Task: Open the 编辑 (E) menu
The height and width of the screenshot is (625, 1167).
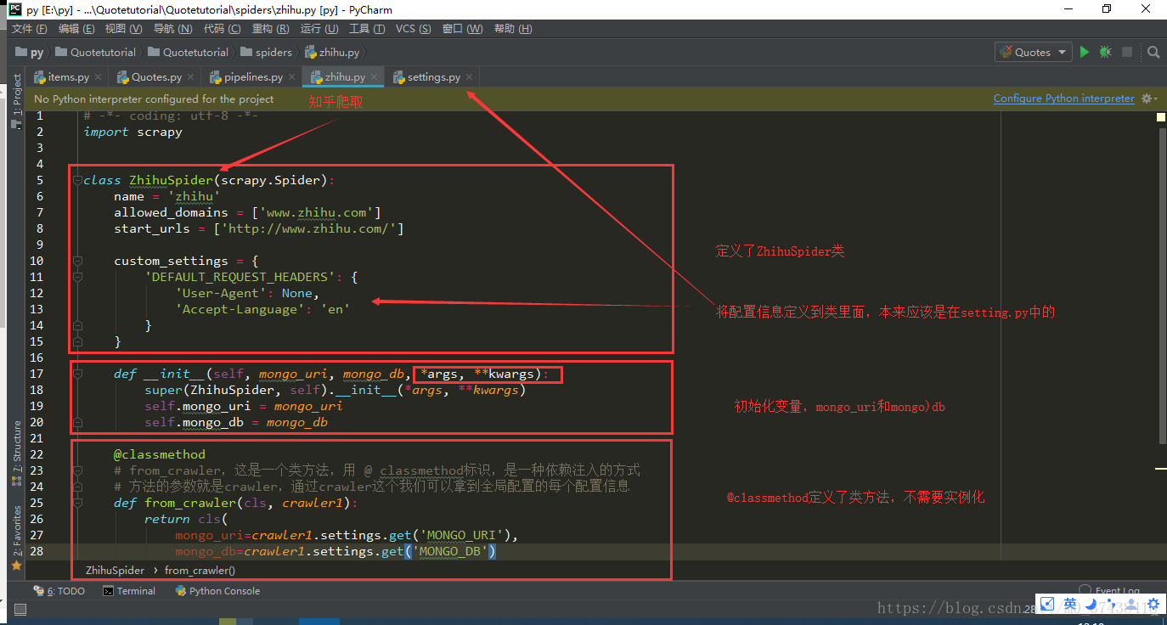Action: (x=76, y=28)
